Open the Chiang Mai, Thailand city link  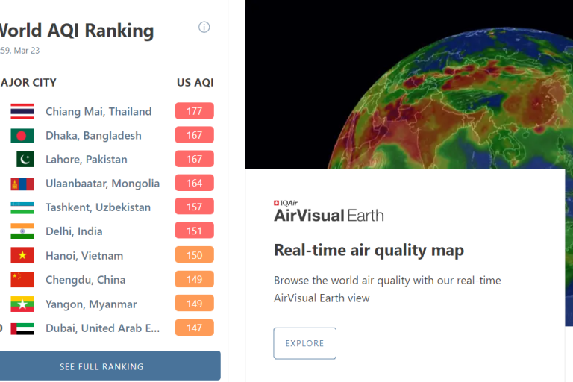98,112
